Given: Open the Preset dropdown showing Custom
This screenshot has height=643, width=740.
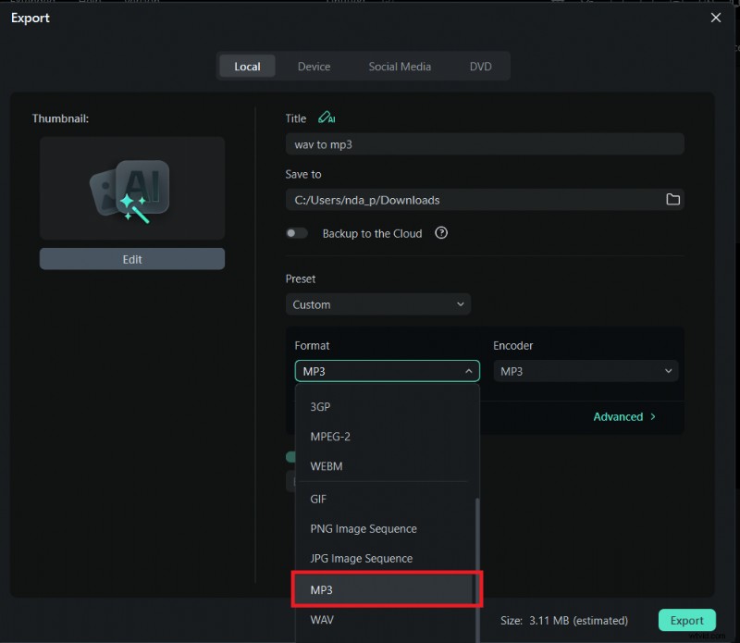Looking at the screenshot, I should click(377, 304).
